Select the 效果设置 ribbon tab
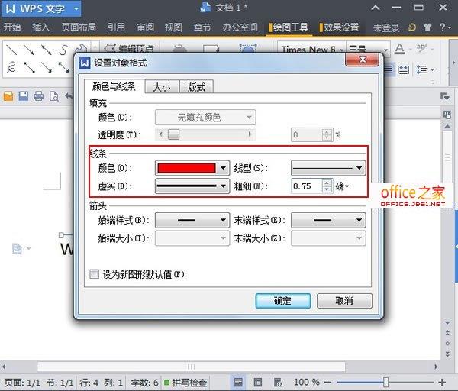 pyautogui.click(x=340, y=27)
